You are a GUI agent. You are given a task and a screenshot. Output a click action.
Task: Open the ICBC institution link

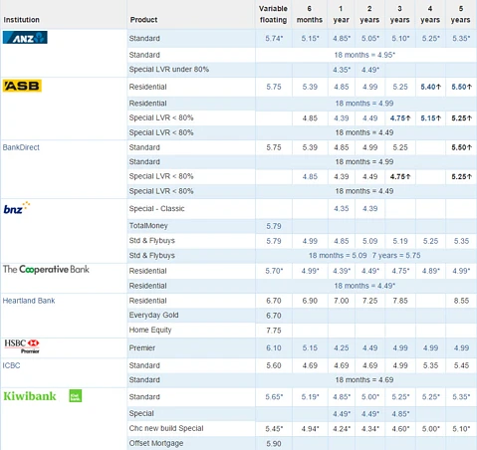coord(11,365)
